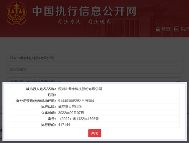Click the court emblem logo
The height and width of the screenshot is (143, 189).
coord(17,13)
